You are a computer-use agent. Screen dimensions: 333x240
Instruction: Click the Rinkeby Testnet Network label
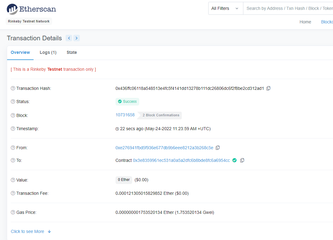point(29,21)
